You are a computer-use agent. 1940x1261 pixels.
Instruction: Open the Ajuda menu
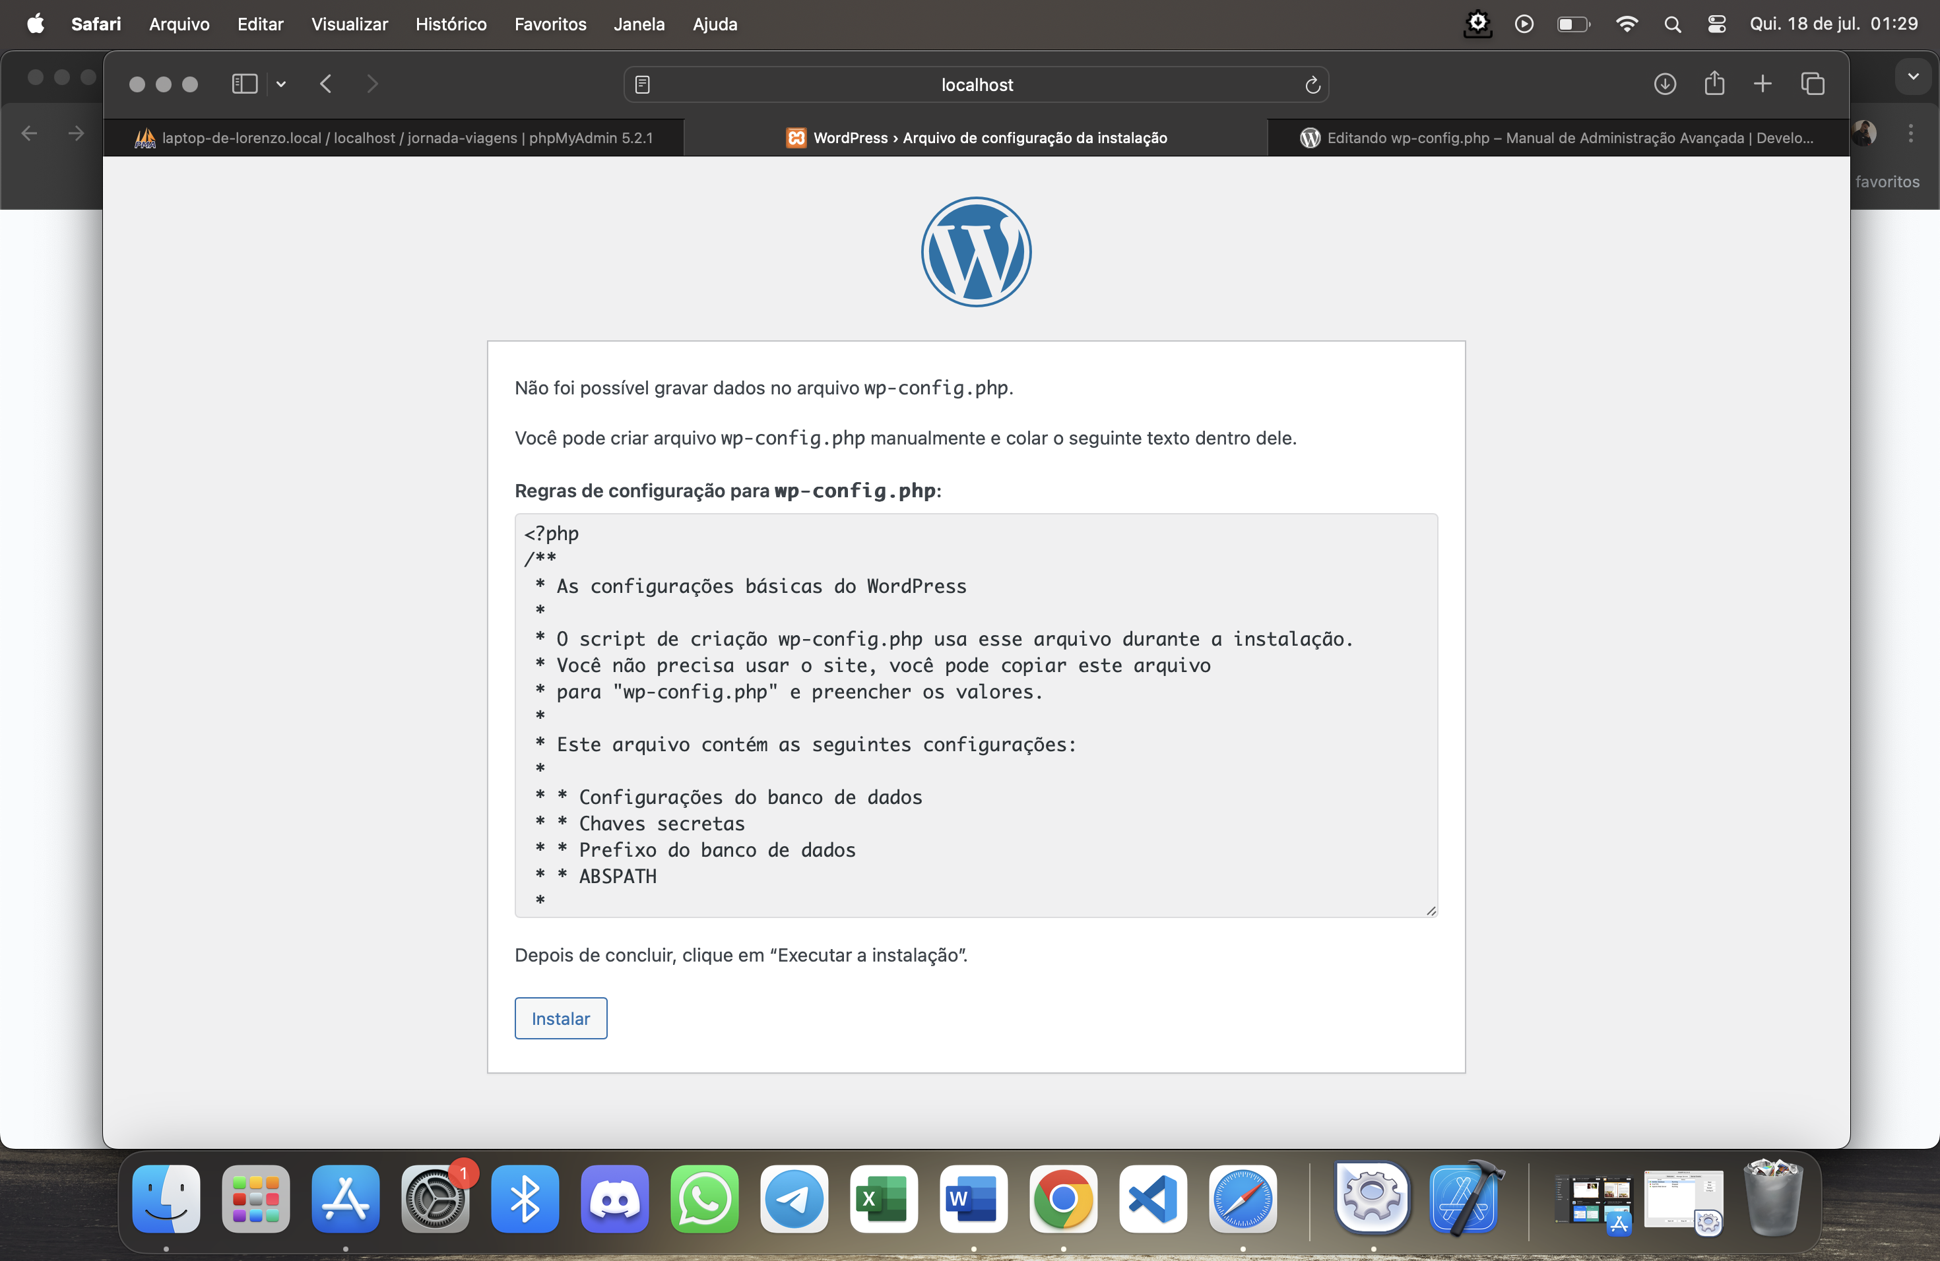click(x=715, y=24)
